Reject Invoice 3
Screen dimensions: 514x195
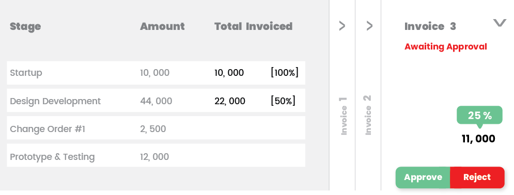(477, 177)
